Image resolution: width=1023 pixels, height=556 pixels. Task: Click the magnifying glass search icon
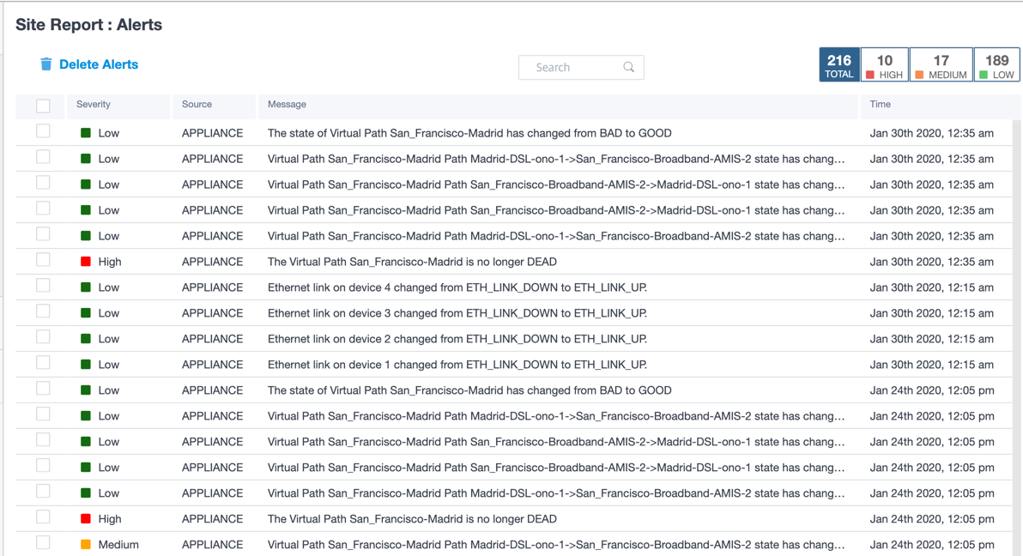[x=628, y=67]
